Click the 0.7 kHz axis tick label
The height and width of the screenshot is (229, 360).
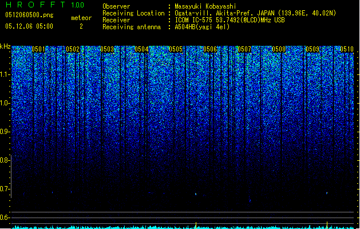coord(5,189)
